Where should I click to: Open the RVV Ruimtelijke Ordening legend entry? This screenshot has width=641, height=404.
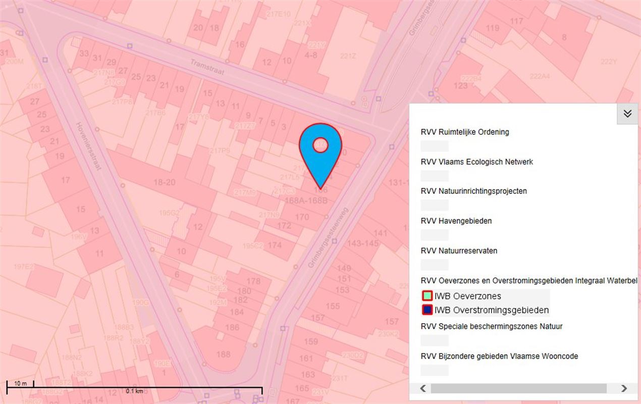[x=465, y=132]
